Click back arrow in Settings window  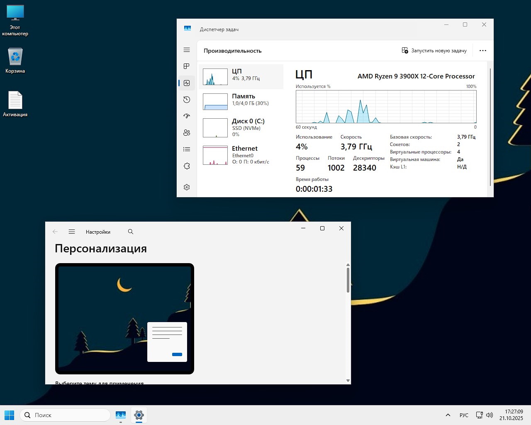[55, 232]
